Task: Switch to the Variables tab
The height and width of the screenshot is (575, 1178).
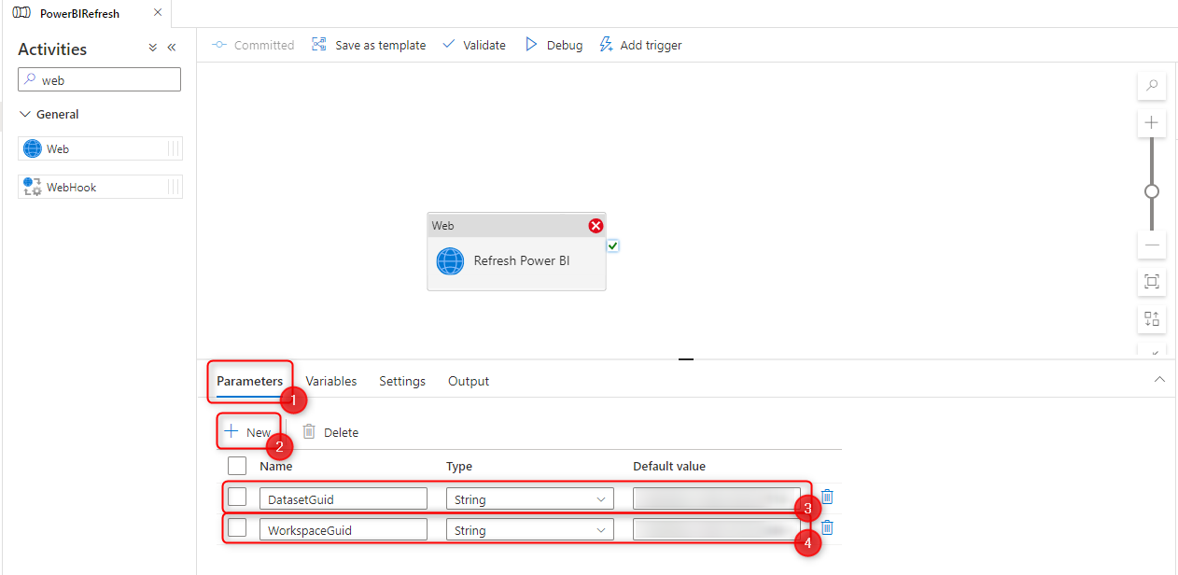Action: pyautogui.click(x=331, y=381)
